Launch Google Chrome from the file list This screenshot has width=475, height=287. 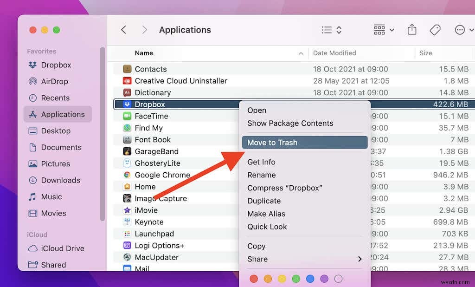(x=161, y=175)
